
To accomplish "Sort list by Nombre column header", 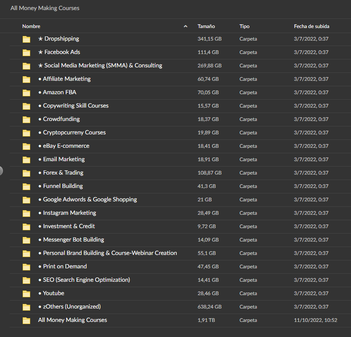I will pos(31,27).
